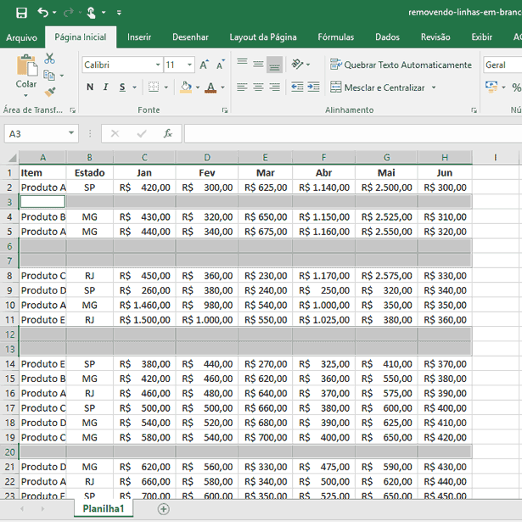This screenshot has height=522, width=522.
Task: Click the format painter brush icon
Action: click(x=50, y=92)
